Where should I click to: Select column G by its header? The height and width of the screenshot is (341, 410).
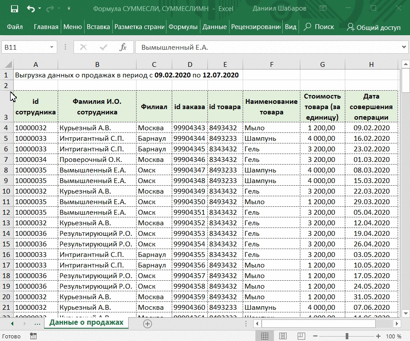323,65
